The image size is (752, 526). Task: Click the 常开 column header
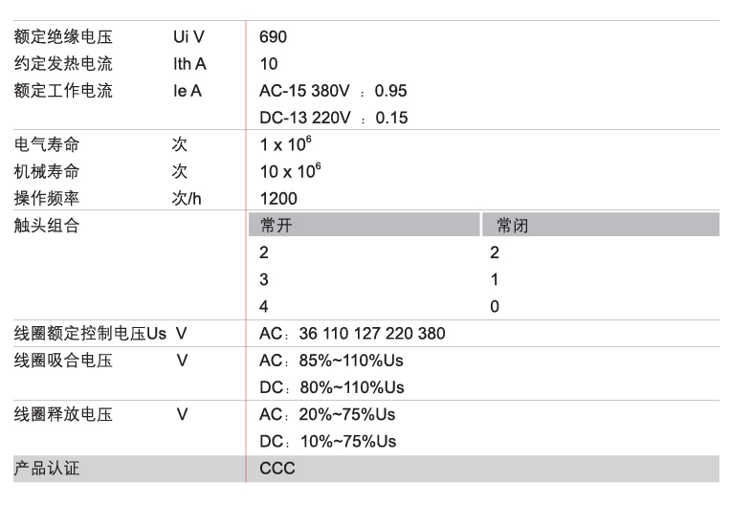tap(276, 226)
